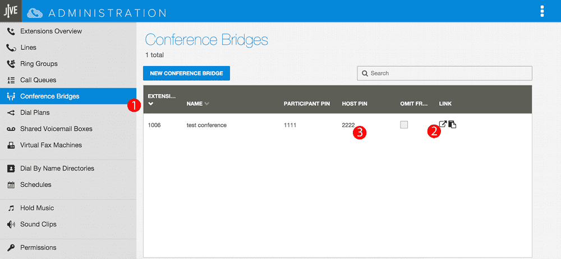Click the Hold Music note icon
Screen dimensions: 561x259
(11, 208)
